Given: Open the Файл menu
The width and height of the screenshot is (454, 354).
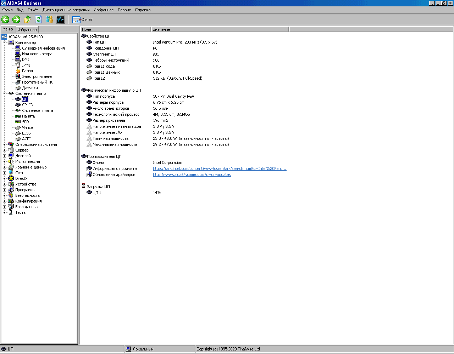Looking at the screenshot, I should (x=7, y=10).
